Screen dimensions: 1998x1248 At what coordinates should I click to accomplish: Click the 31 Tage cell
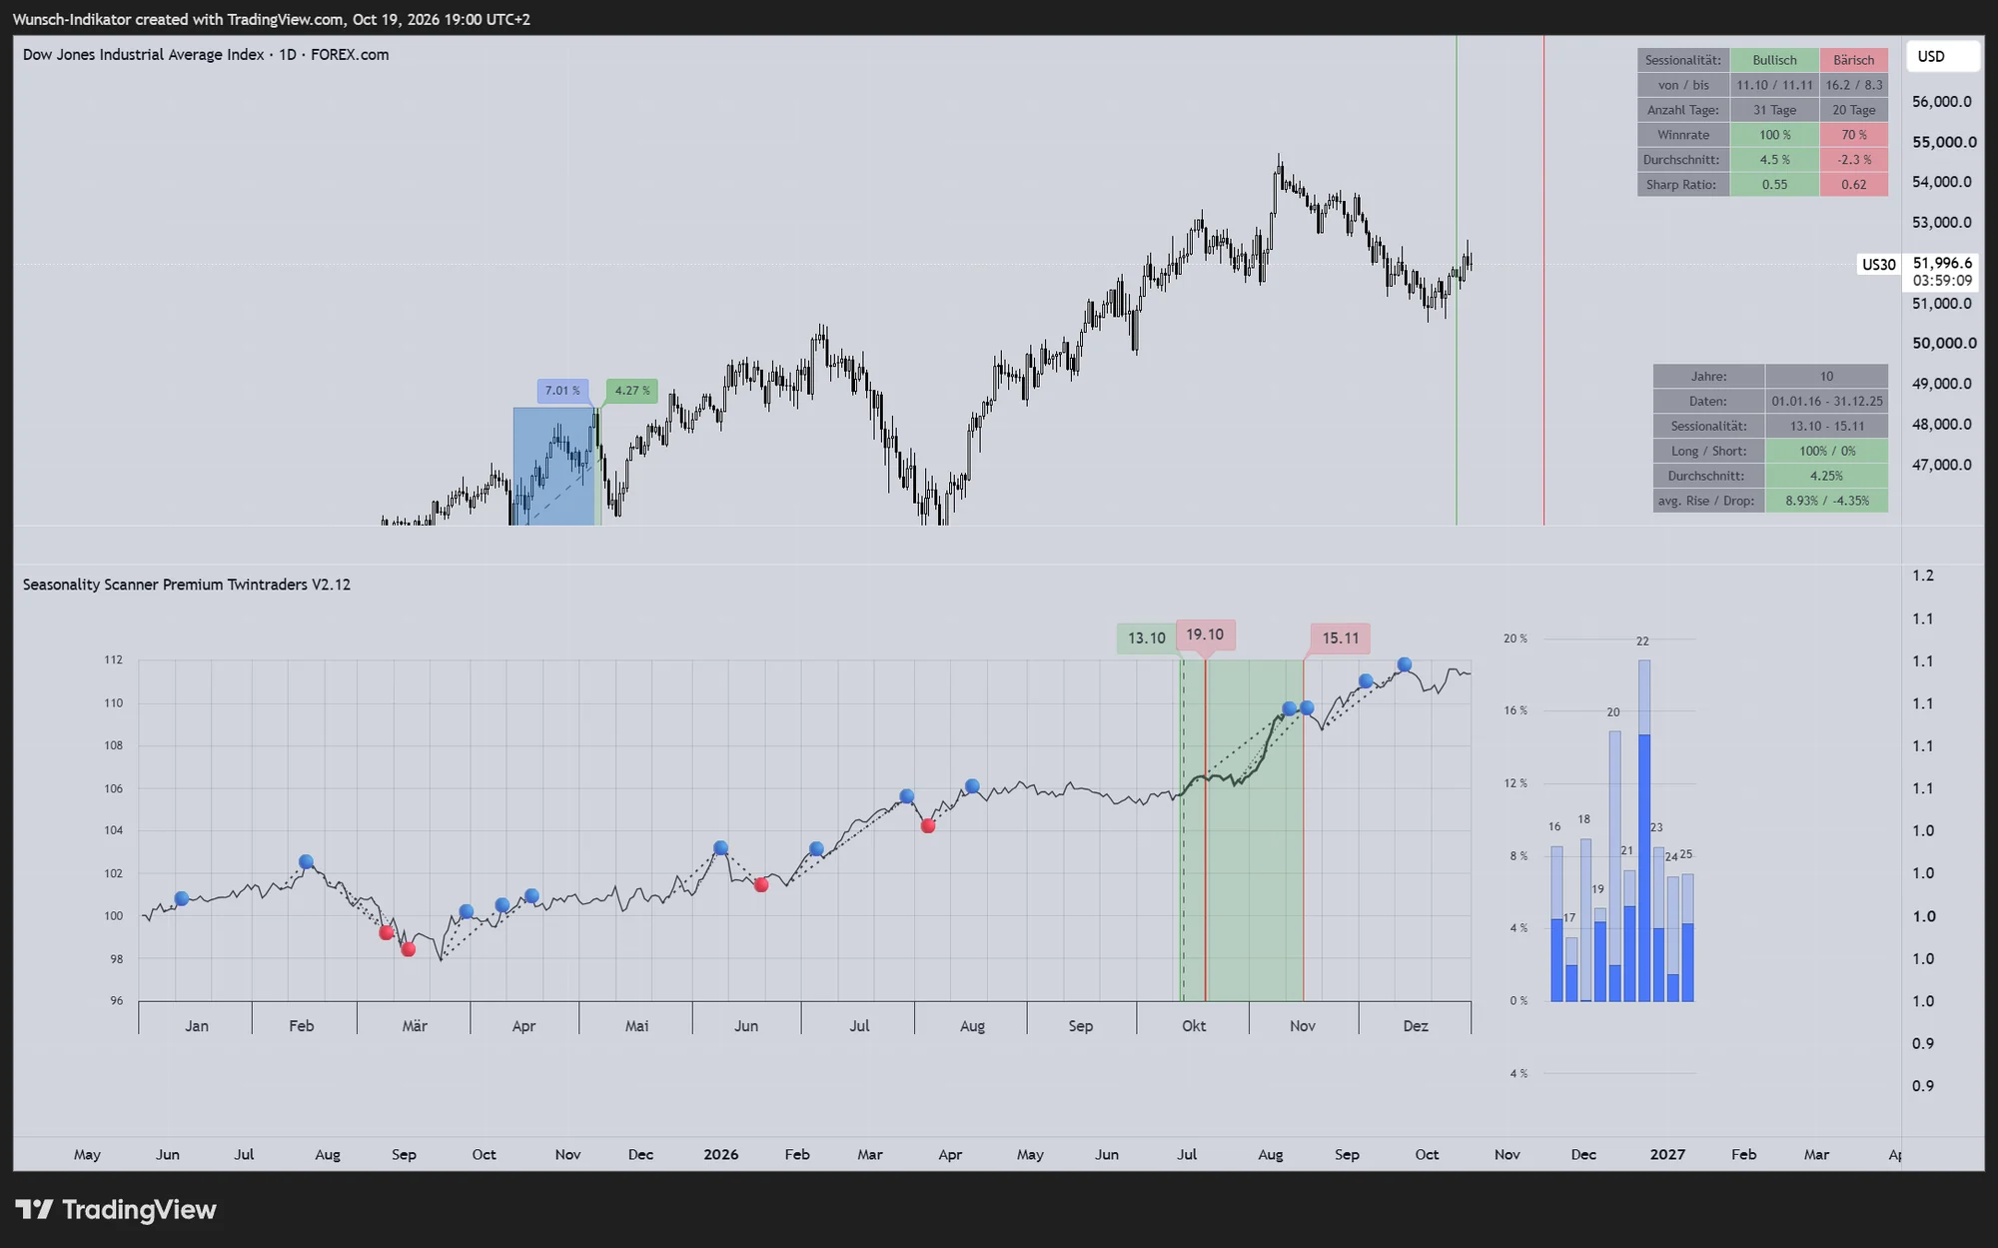click(x=1774, y=110)
